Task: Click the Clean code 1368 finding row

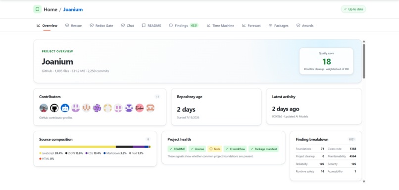Action: point(342,149)
